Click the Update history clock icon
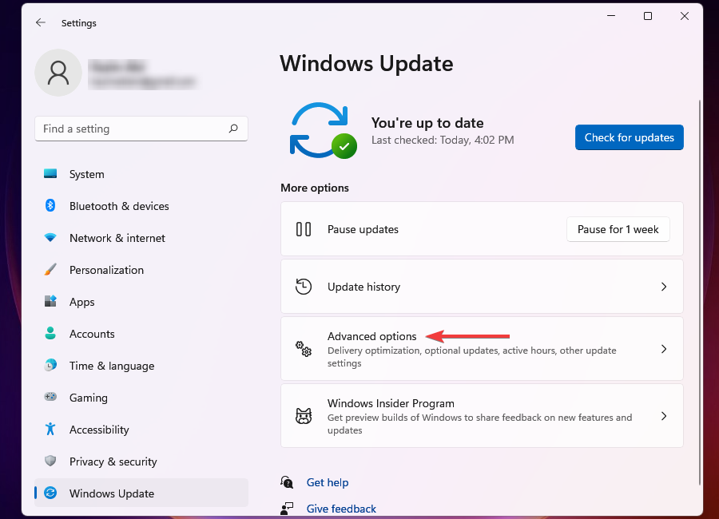Image resolution: width=719 pixels, height=519 pixels. coord(303,287)
